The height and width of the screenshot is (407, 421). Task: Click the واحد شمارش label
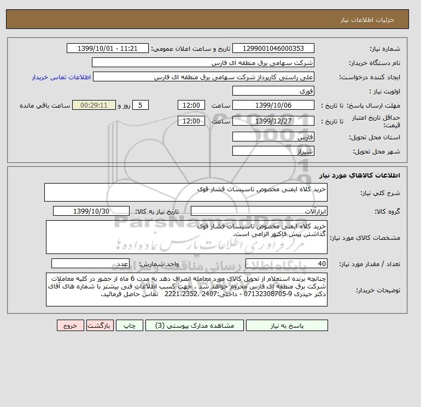pyautogui.click(x=159, y=264)
